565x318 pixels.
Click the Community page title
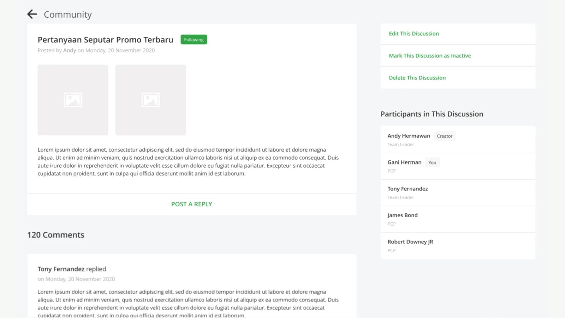tap(68, 14)
